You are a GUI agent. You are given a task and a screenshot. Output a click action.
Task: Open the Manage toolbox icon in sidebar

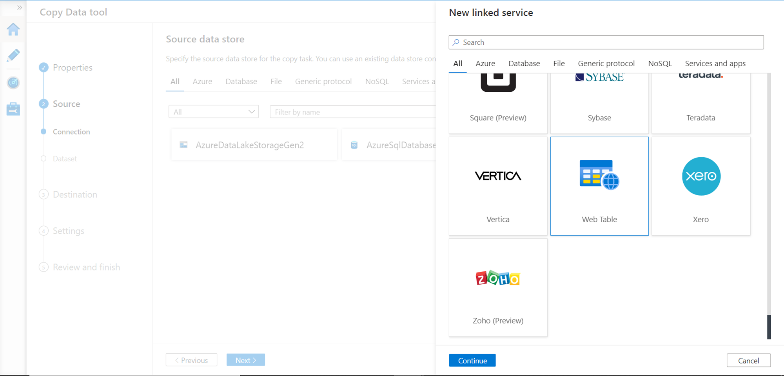[13, 109]
